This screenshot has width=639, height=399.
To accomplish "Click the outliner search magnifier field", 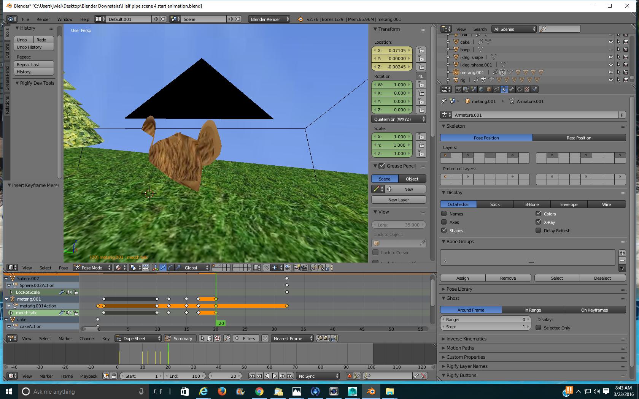I will (560, 29).
